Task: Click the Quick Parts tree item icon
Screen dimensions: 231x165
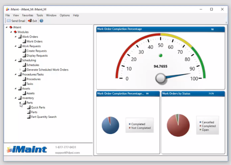Action: click(29, 107)
